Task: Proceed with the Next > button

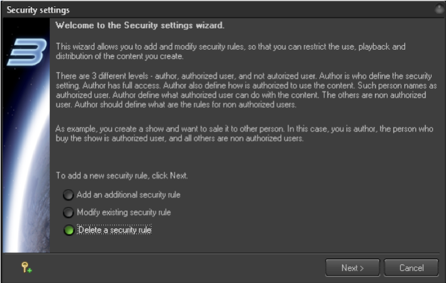Action: pos(352,268)
